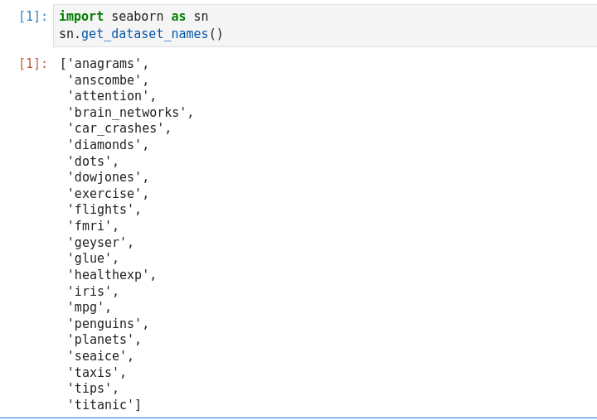
Task: Click the 'healthexp' dataset name
Action: coord(108,275)
